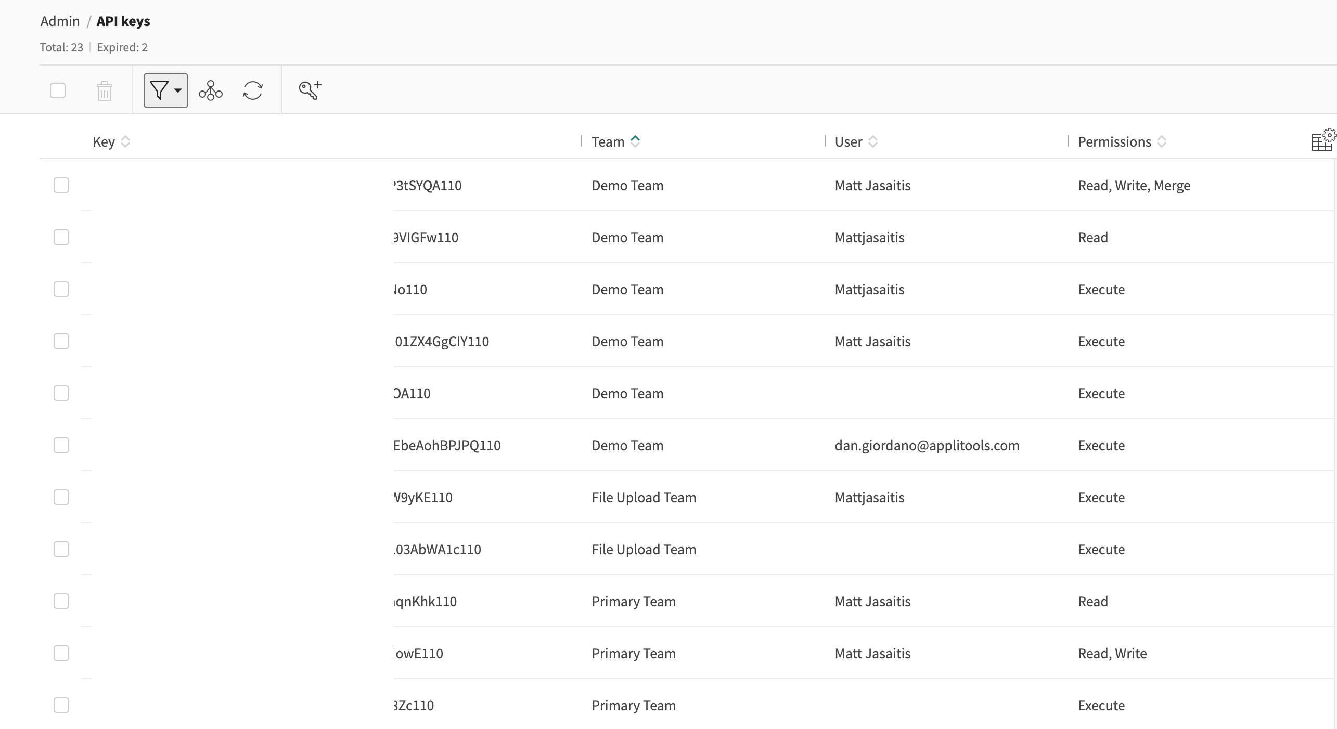The image size is (1337, 729).
Task: Open the filter funnel dropdown
Action: [x=165, y=90]
